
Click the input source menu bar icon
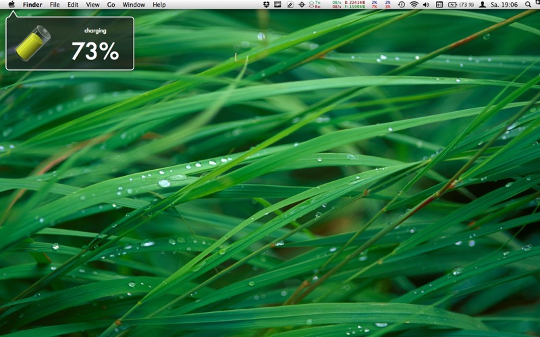(439, 5)
